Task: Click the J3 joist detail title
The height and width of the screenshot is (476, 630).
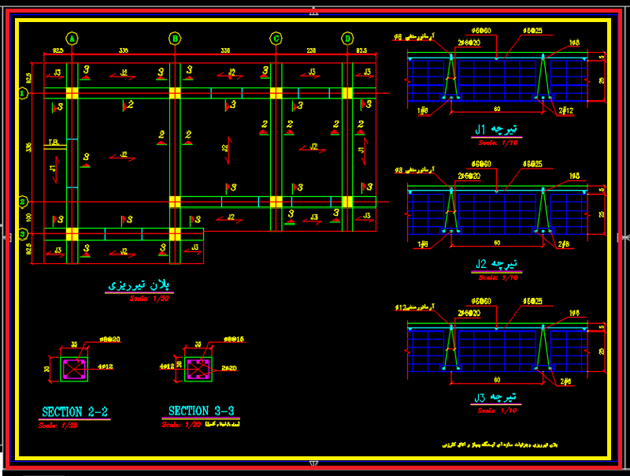Action: (x=495, y=398)
